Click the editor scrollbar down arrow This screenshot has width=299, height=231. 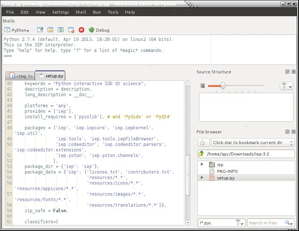point(188,223)
